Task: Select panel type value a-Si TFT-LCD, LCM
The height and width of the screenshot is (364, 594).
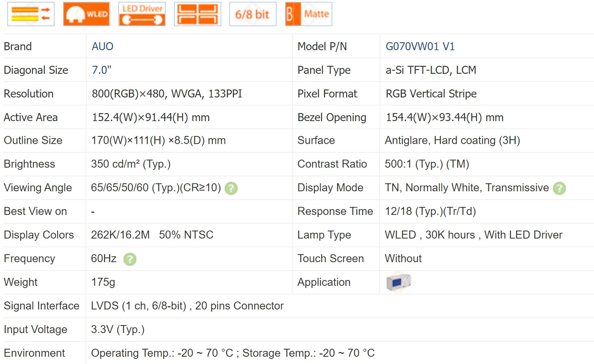Action: [x=431, y=70]
